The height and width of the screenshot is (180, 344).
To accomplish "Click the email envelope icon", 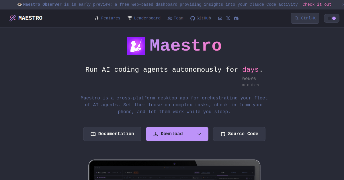I will (220, 18).
